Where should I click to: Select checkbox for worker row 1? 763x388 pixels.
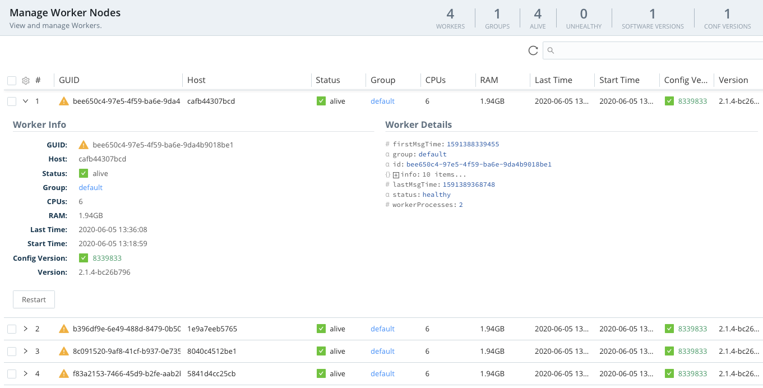12,101
